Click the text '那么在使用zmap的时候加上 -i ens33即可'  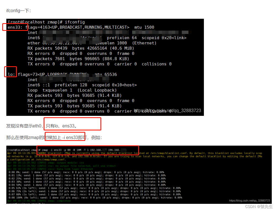(x=47, y=138)
